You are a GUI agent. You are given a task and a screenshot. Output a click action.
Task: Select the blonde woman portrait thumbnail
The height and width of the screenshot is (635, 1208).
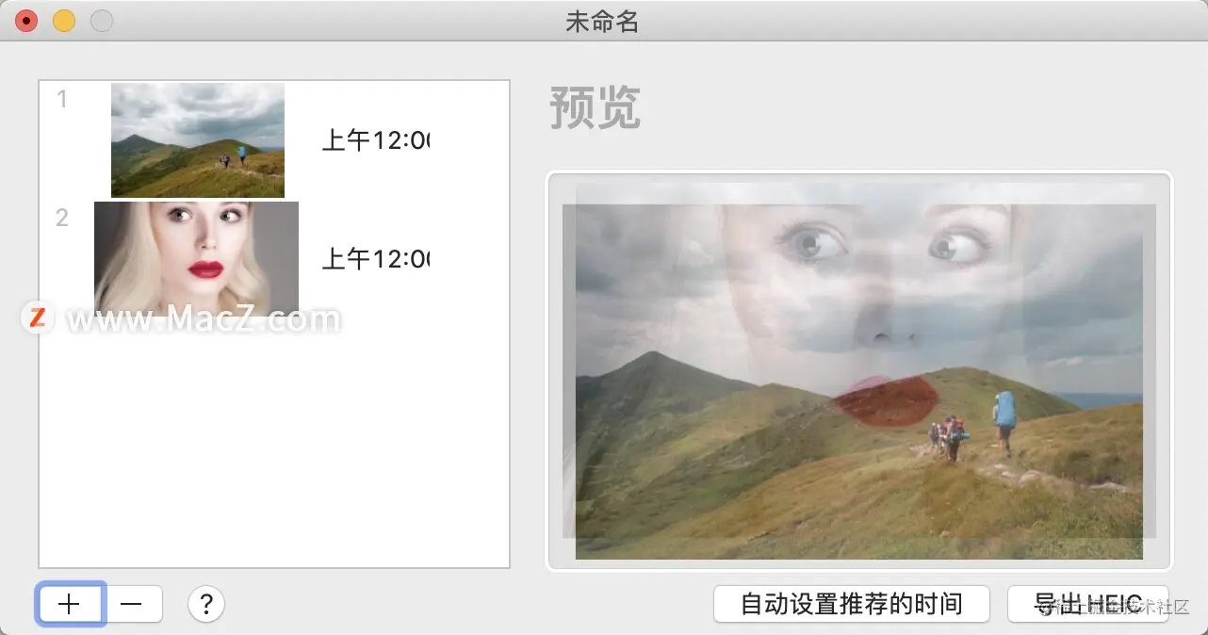click(x=196, y=257)
